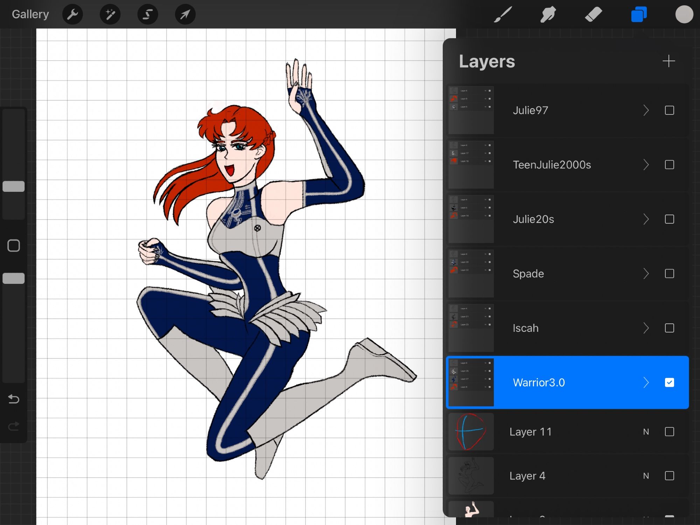Close the Layers panel via layers icon

(639, 14)
